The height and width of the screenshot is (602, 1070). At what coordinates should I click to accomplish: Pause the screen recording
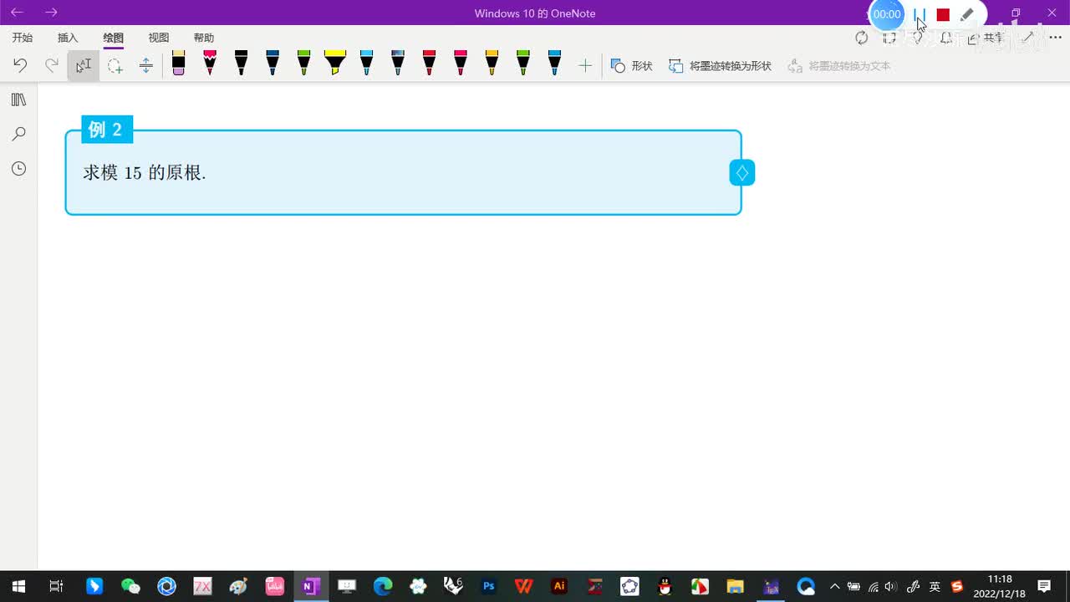tap(920, 14)
